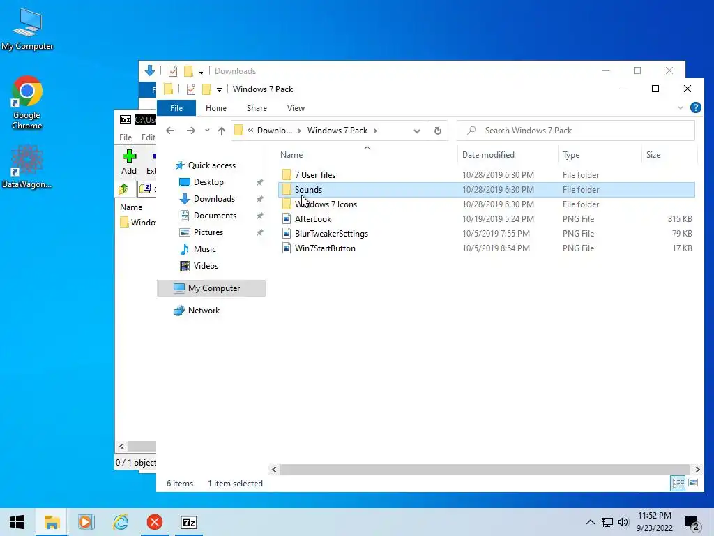Go up one folder level arrow
This screenshot has width=714, height=536.
[x=221, y=131]
